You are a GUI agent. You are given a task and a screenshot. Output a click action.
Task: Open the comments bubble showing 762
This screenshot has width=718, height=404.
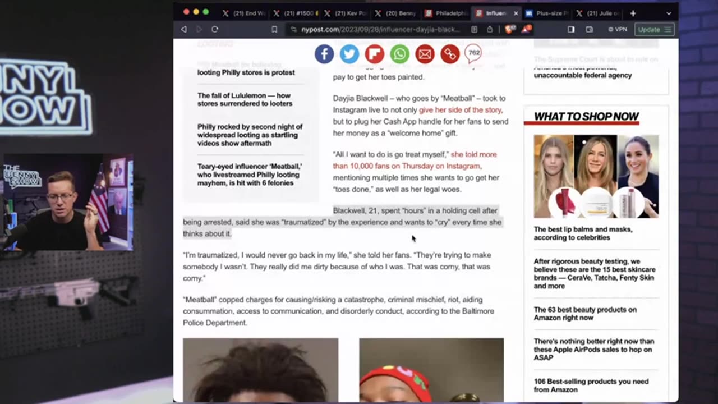[x=473, y=53]
